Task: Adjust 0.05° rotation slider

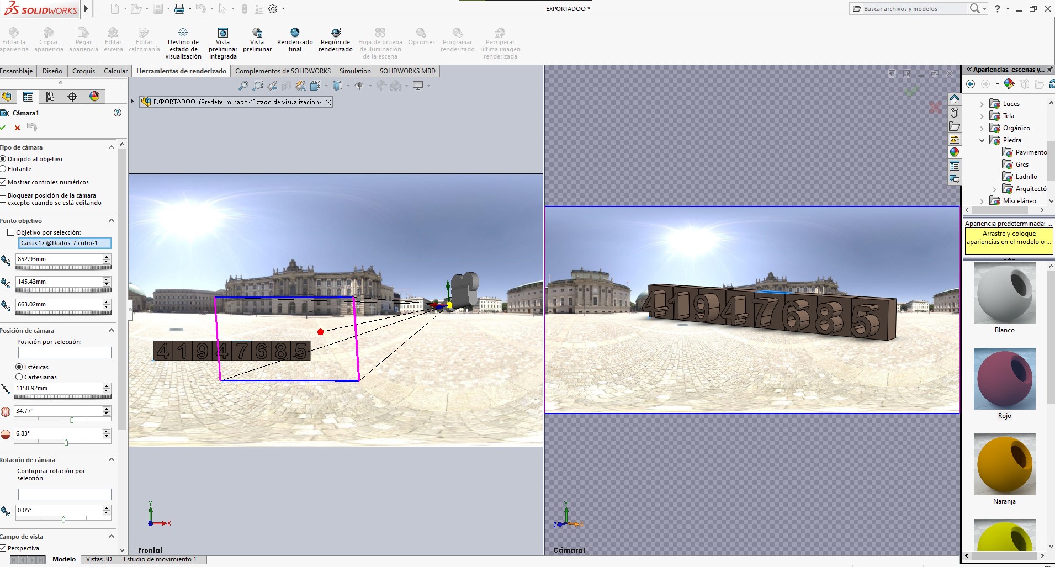Action: pyautogui.click(x=63, y=519)
